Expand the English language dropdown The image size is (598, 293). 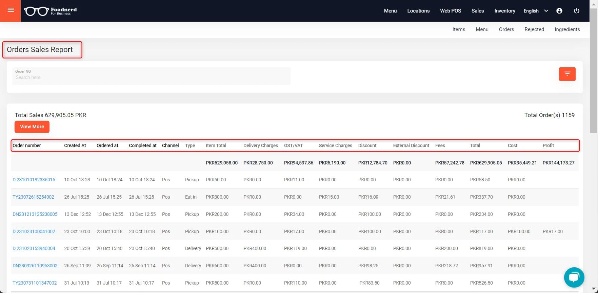[536, 11]
